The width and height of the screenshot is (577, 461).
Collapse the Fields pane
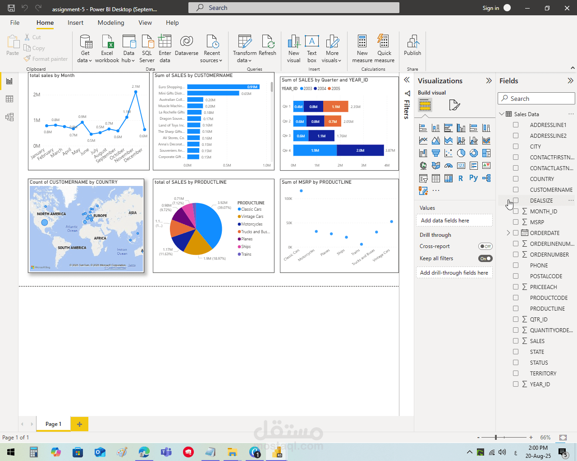pyautogui.click(x=570, y=81)
